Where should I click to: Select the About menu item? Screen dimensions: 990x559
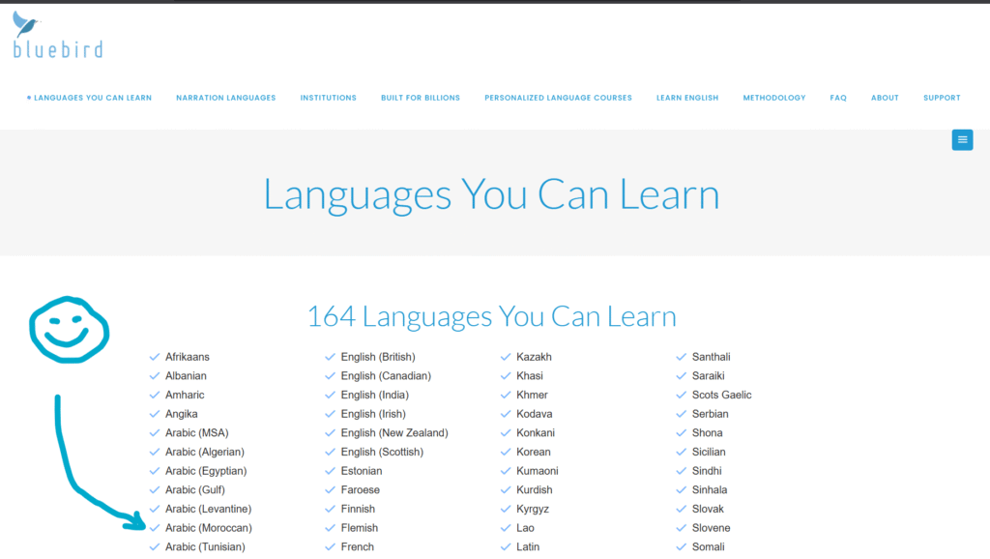(885, 97)
